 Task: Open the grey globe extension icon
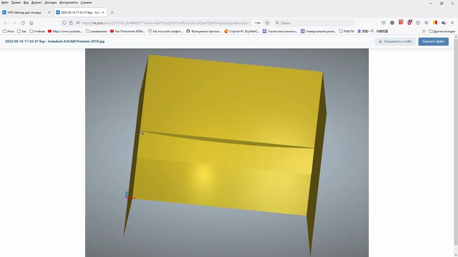point(427,23)
